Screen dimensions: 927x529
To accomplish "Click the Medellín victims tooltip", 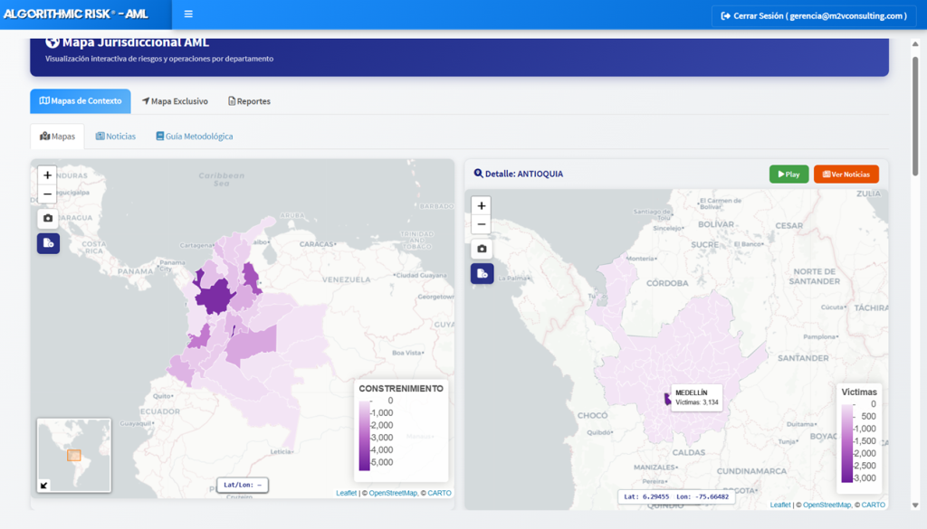I will [x=697, y=397].
